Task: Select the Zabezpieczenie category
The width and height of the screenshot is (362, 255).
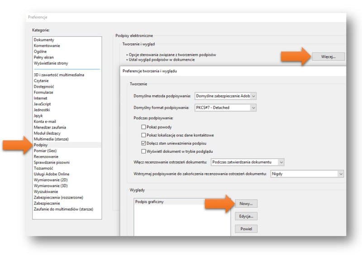Action: coord(67,203)
